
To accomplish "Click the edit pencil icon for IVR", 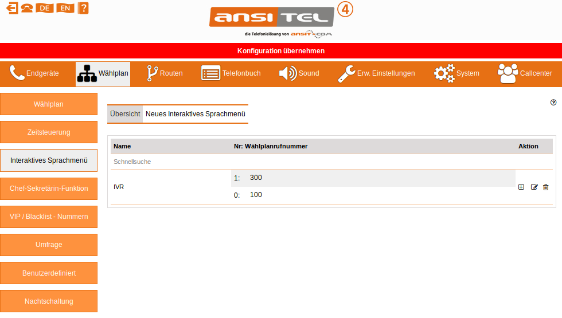I will point(534,187).
